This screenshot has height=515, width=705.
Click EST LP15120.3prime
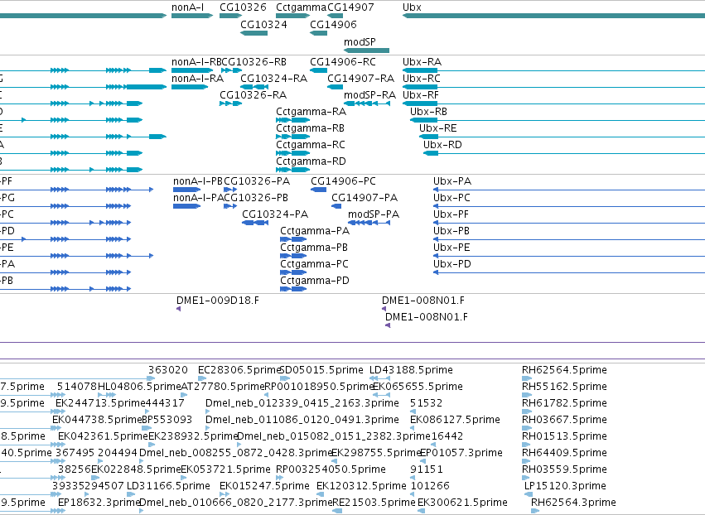[x=565, y=487]
